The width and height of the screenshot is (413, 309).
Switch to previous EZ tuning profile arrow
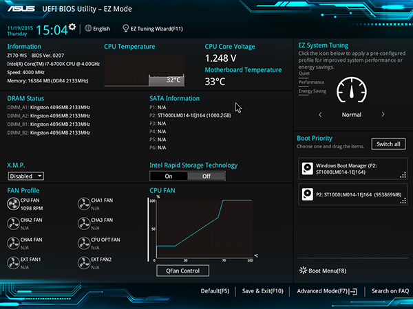(x=320, y=115)
